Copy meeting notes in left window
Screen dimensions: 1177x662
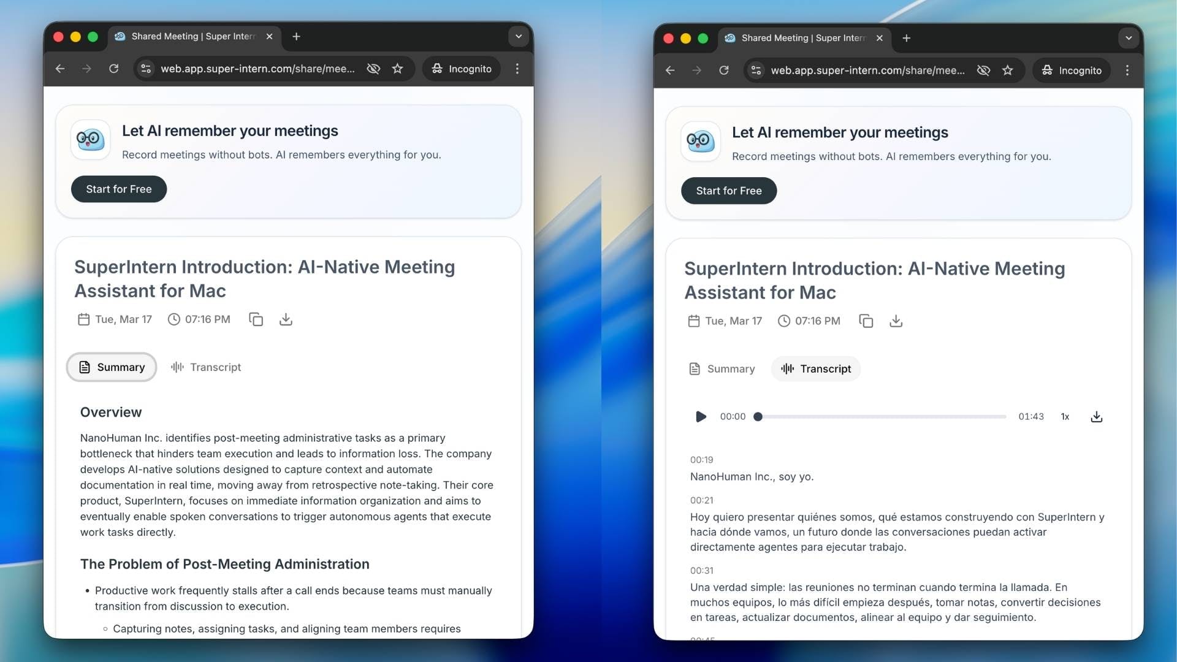pos(256,319)
